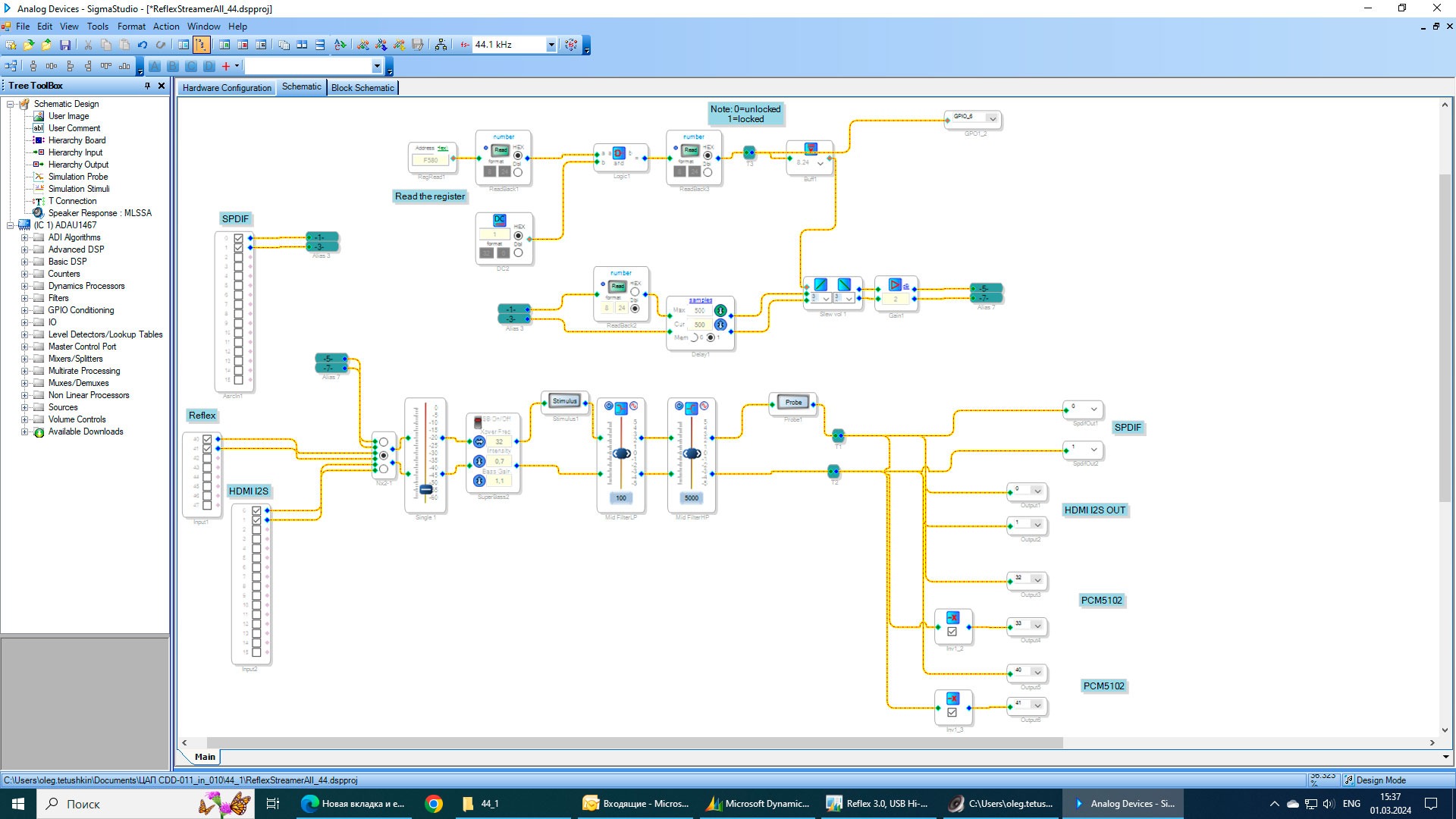Open Google Chrome from the taskbar

coord(434,804)
